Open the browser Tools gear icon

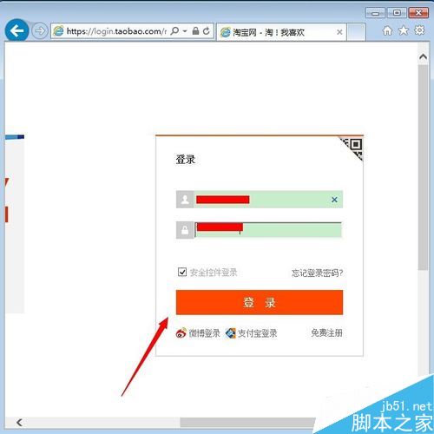coord(419,30)
